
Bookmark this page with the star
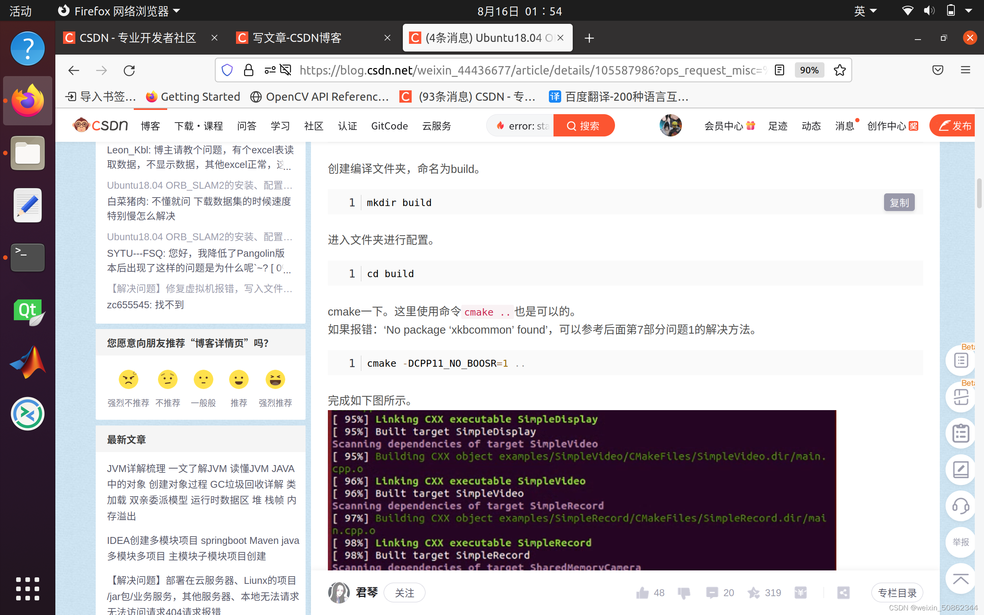(839, 70)
